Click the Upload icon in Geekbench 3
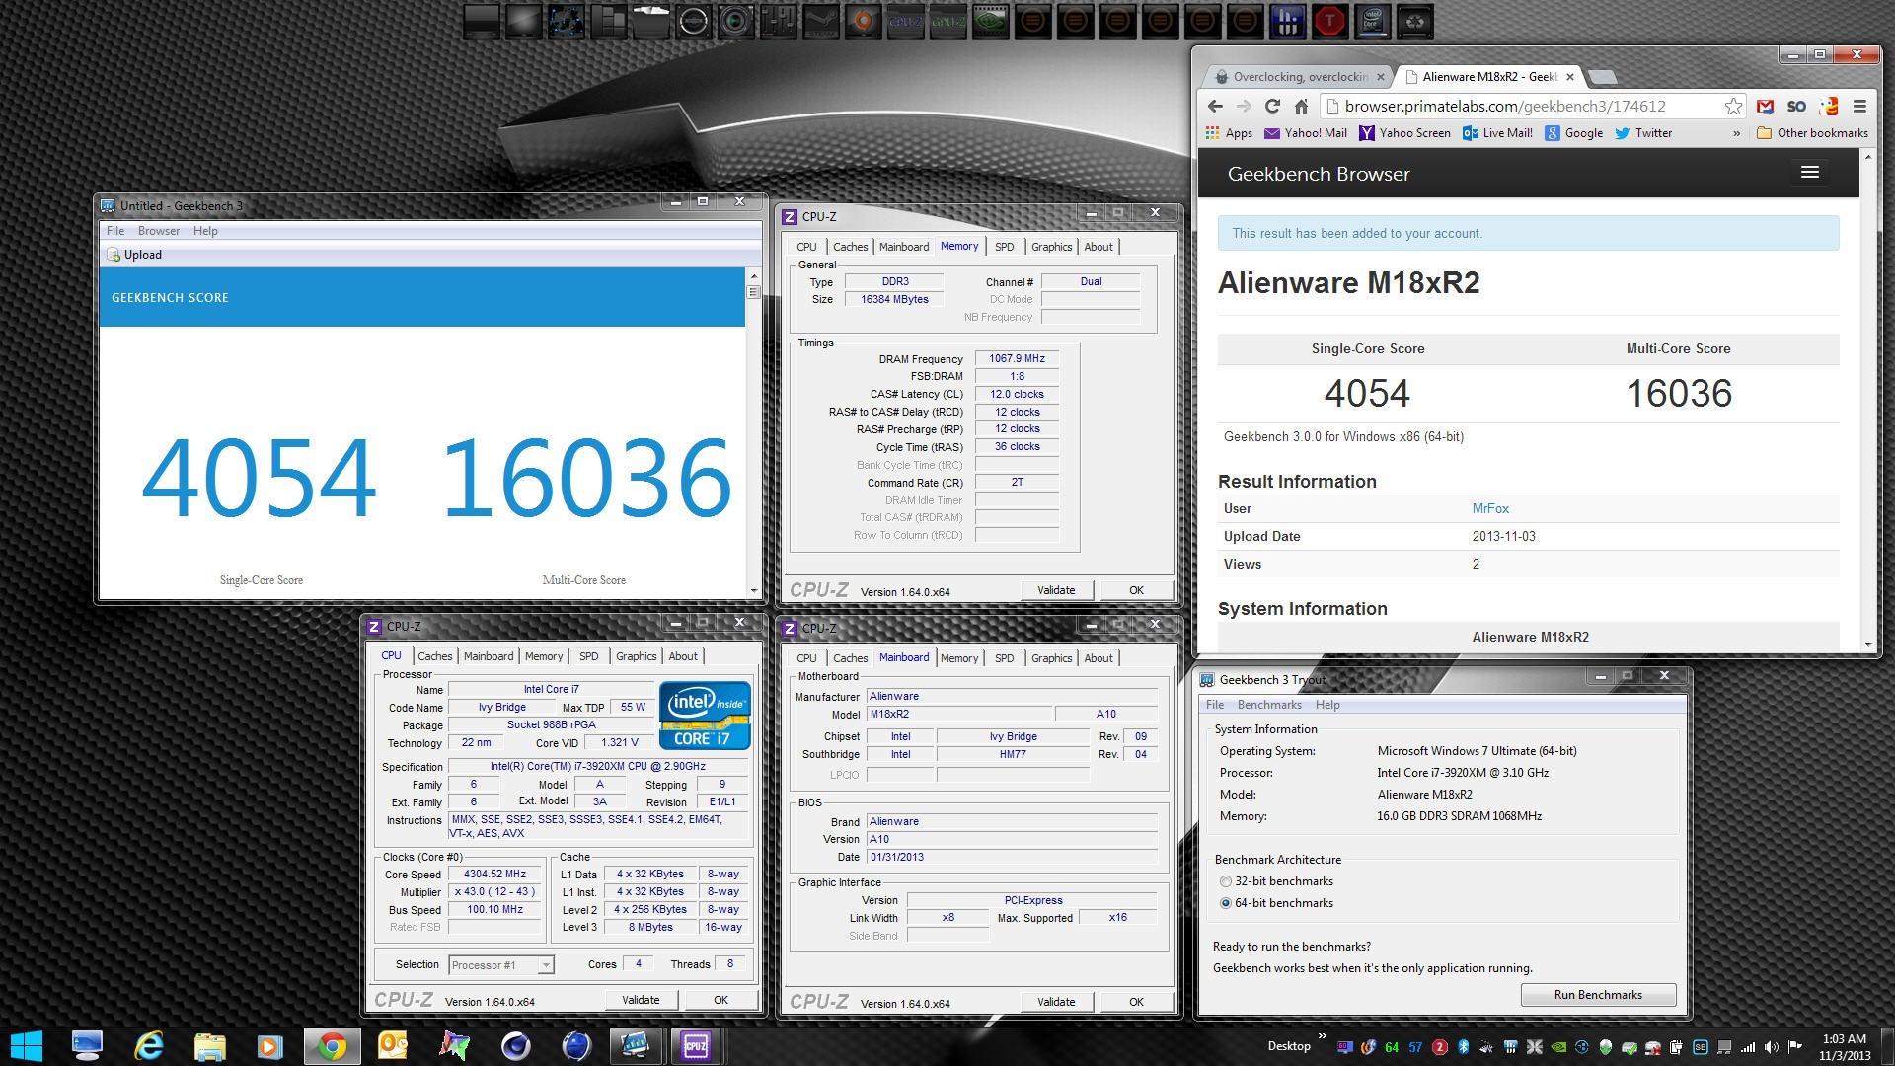Screen dimensions: 1895x1066 [x=114, y=255]
